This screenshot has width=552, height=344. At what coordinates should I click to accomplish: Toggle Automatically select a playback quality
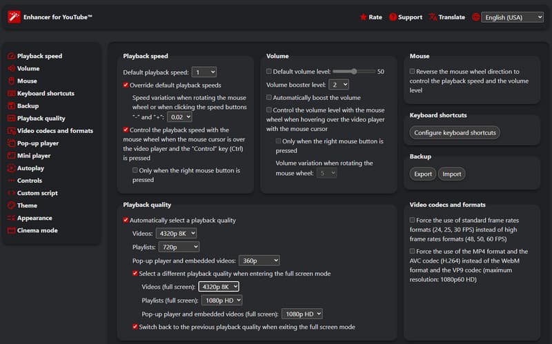[x=126, y=220]
